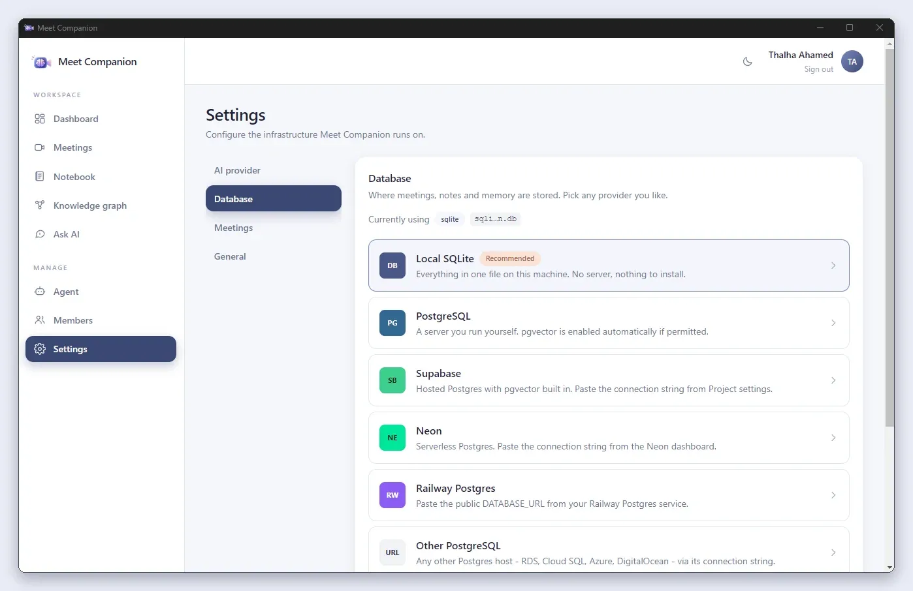Click the Members people icon
The height and width of the screenshot is (591, 913).
click(x=40, y=320)
